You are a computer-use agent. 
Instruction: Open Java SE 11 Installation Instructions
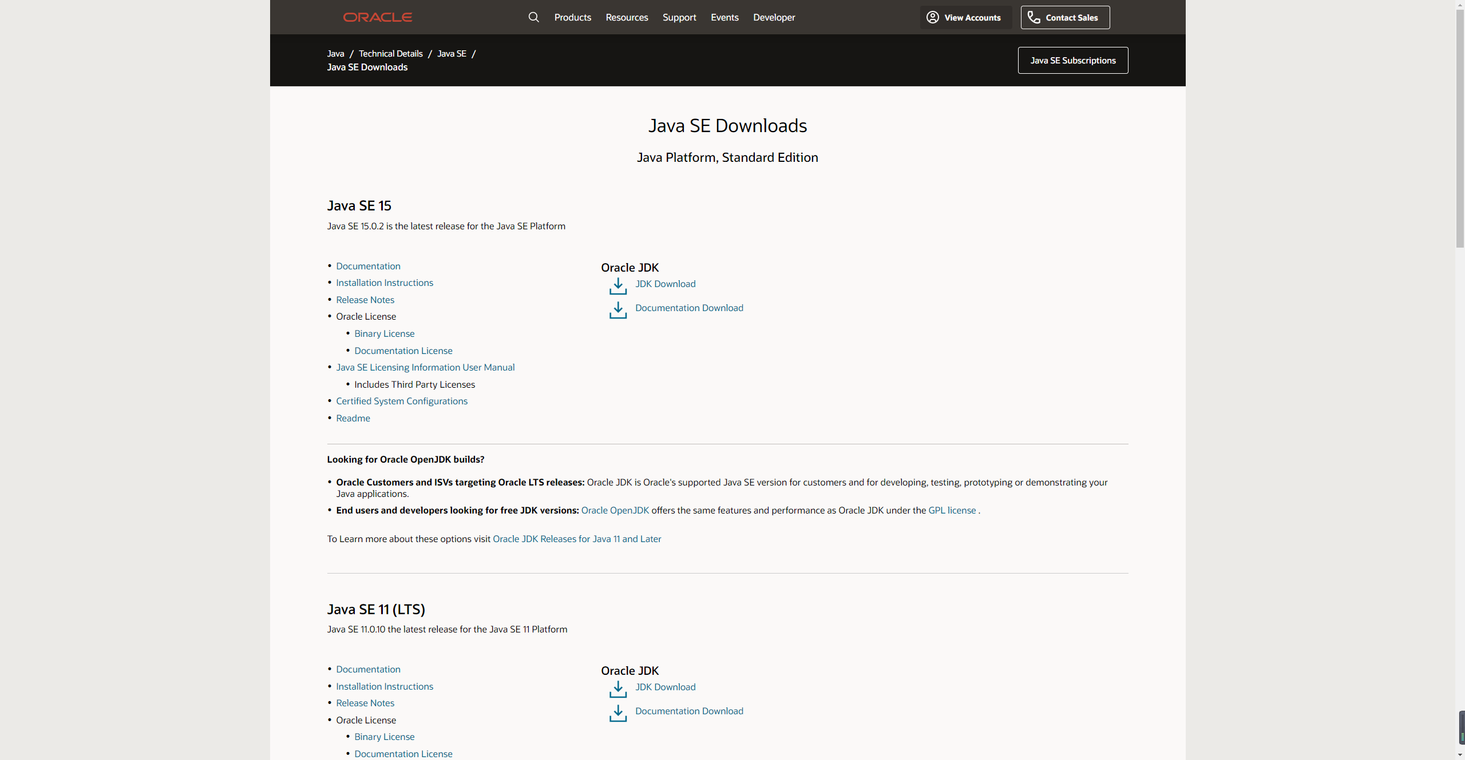tap(385, 686)
